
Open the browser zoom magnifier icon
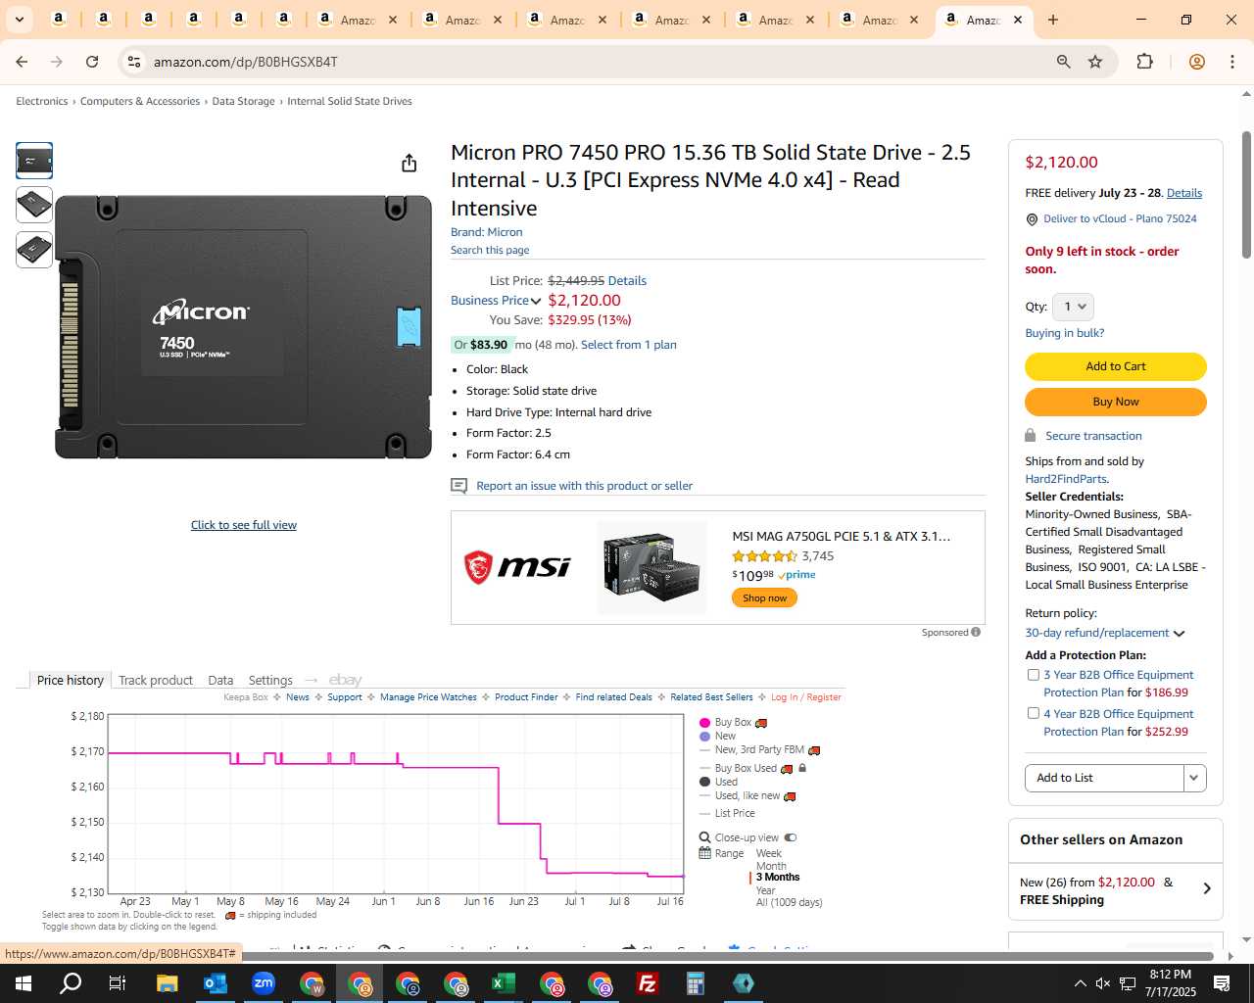point(1064,62)
